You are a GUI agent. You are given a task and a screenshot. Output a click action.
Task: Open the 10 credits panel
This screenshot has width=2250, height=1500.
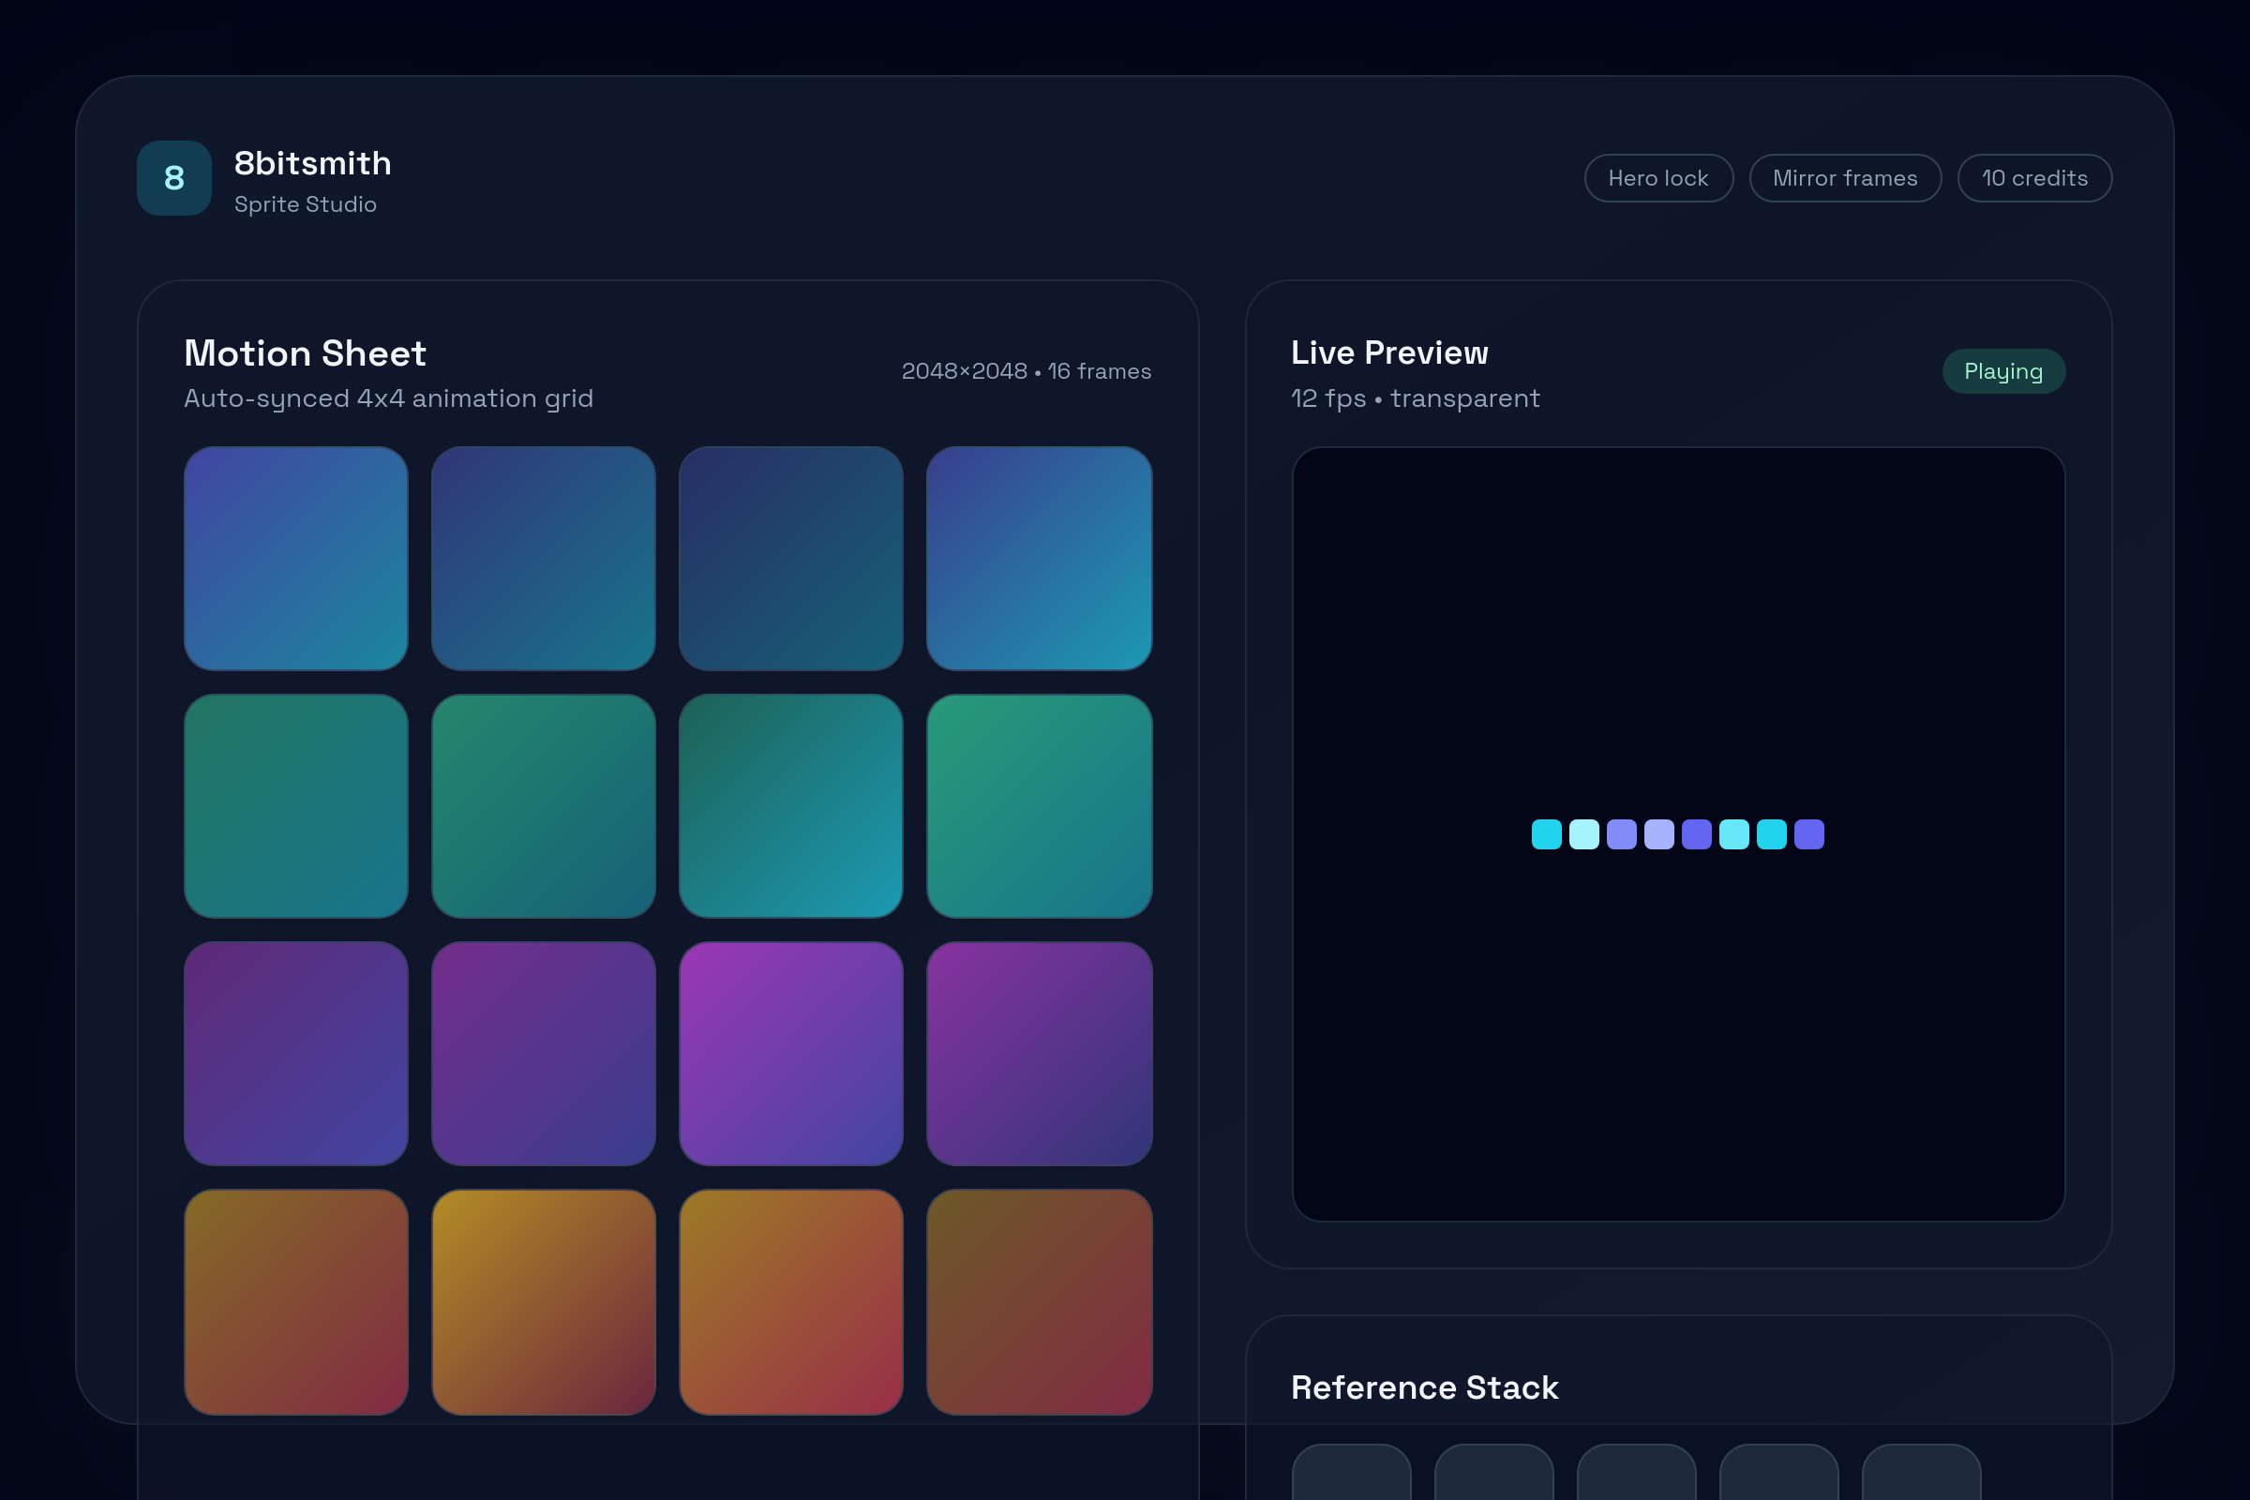click(2033, 177)
